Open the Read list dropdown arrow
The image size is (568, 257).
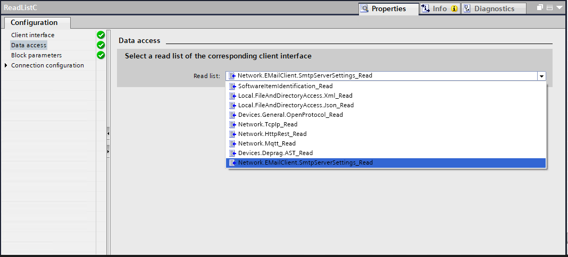541,76
